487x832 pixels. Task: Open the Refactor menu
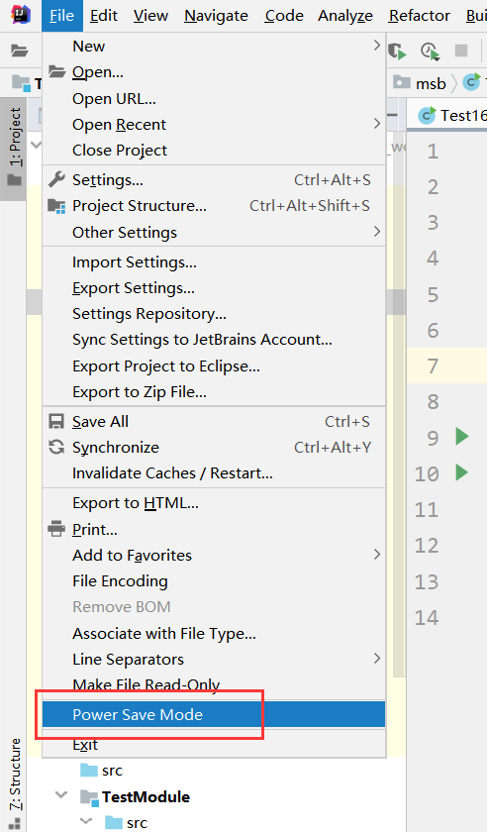[x=419, y=16]
